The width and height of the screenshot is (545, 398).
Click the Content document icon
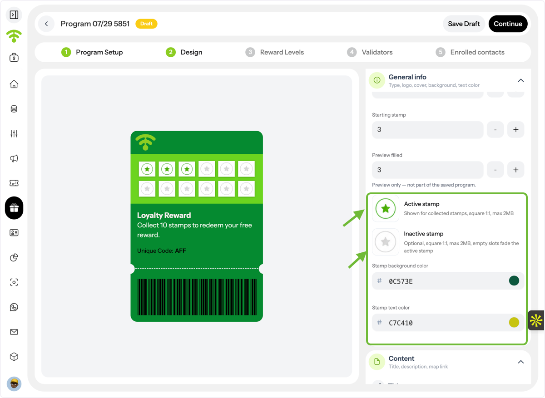tap(377, 362)
